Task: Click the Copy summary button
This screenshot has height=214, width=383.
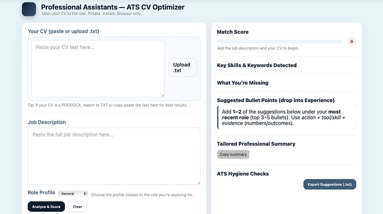Action: [x=233, y=154]
